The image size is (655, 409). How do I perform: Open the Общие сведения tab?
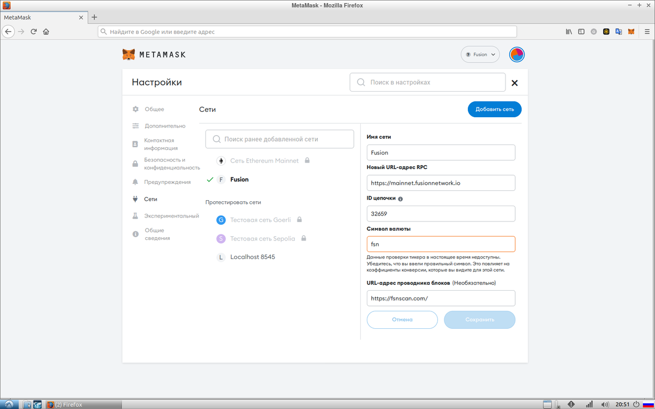pos(158,234)
